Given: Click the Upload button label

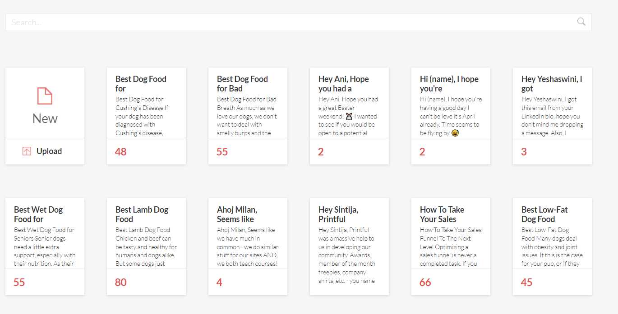Looking at the screenshot, I should (x=49, y=151).
